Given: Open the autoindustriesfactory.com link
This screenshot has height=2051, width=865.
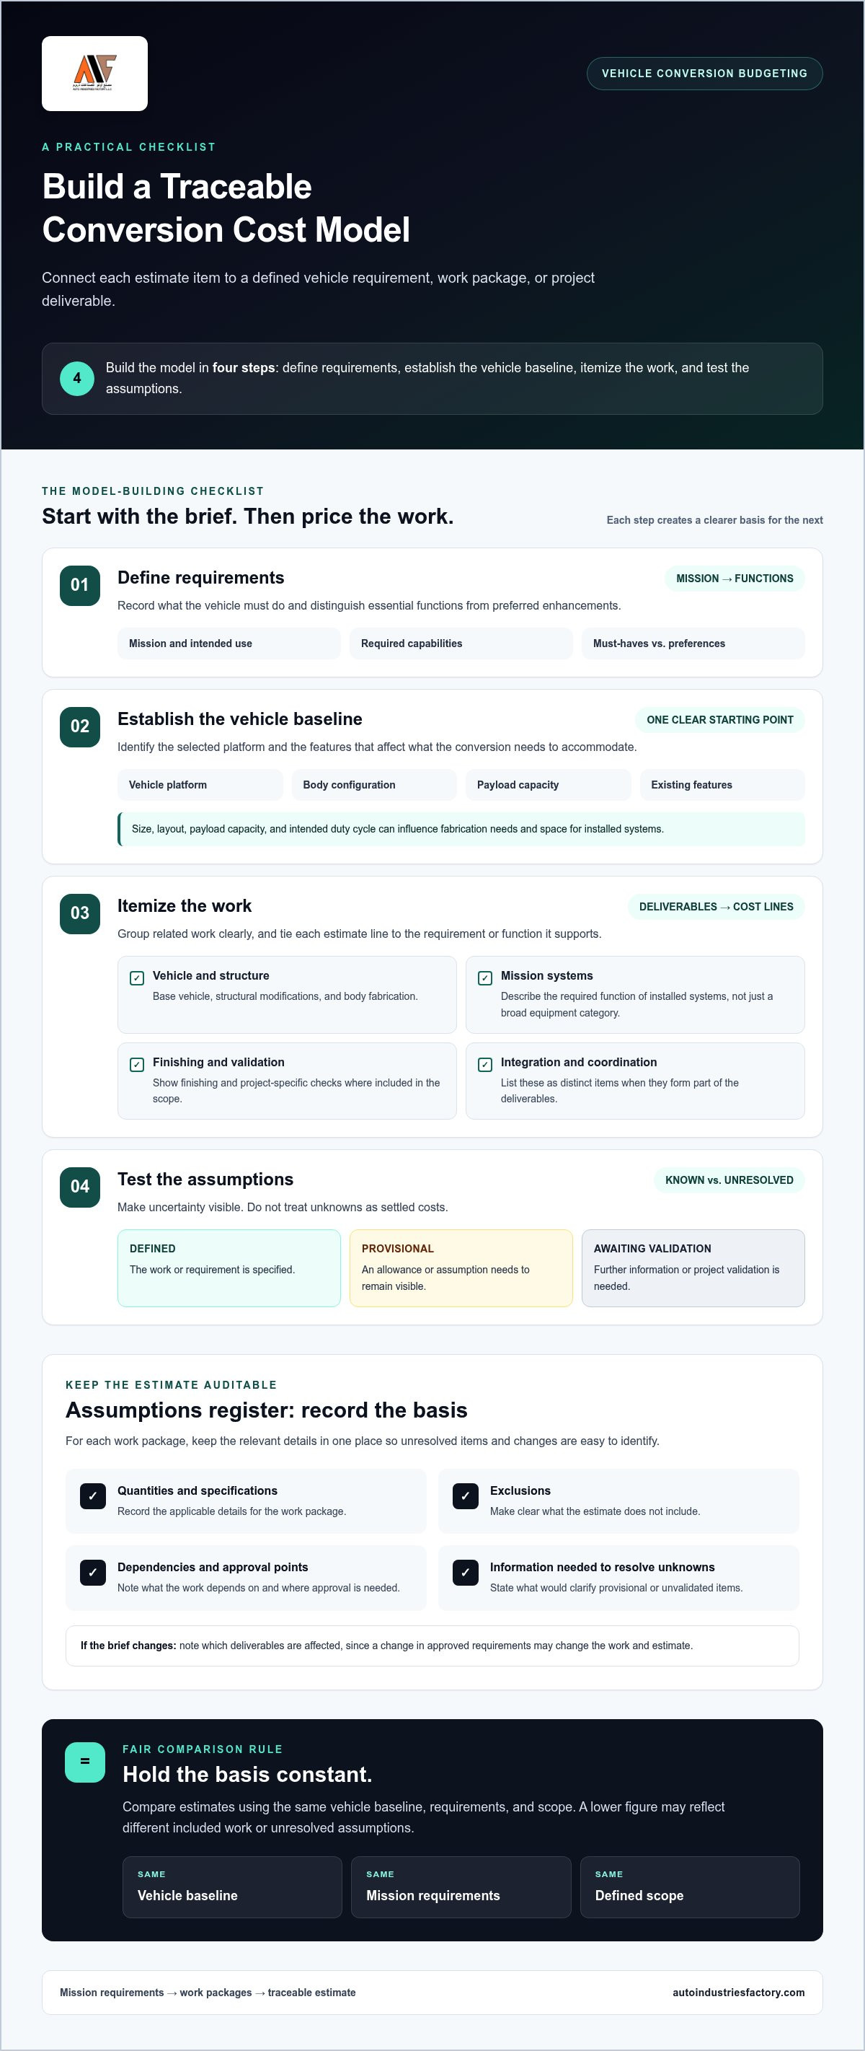Looking at the screenshot, I should (738, 1992).
